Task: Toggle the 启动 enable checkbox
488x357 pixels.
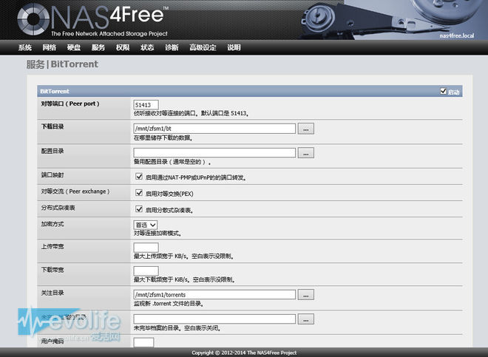Action: coord(443,91)
